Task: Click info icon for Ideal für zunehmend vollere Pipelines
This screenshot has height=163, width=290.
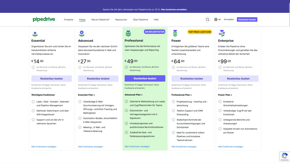Action: 173,132
